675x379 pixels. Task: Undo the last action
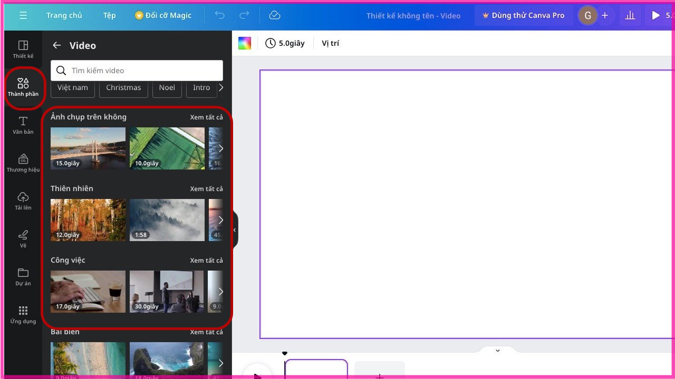click(220, 15)
